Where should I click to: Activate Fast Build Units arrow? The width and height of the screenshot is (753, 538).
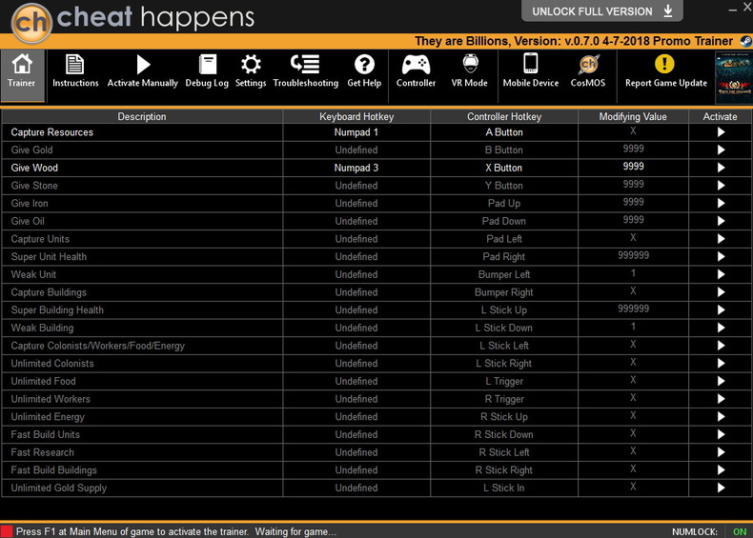(721, 434)
